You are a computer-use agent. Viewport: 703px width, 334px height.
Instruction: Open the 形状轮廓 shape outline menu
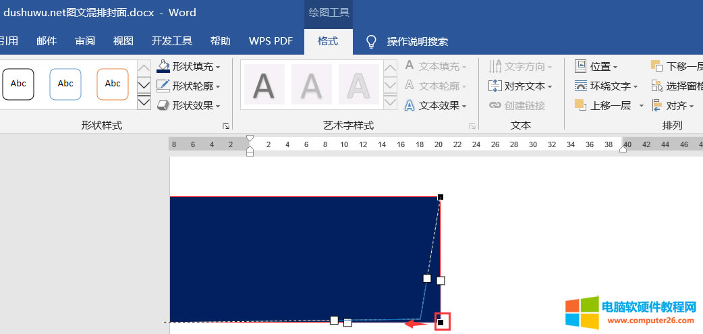(189, 86)
